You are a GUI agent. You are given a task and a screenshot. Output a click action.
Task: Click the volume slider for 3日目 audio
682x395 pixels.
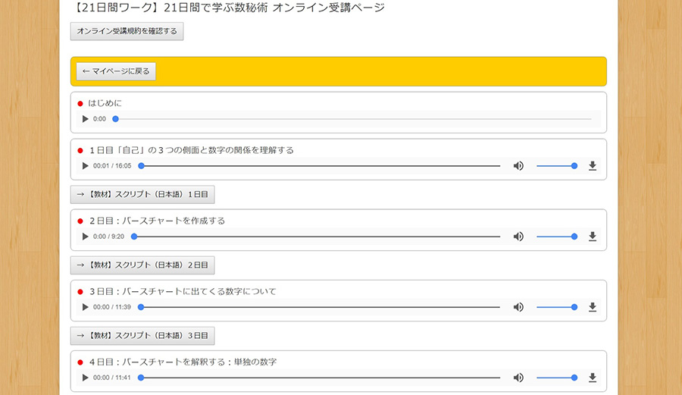(557, 307)
